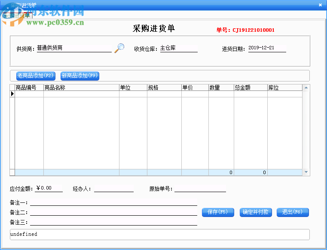Exit using 退出(F6) button

(293, 212)
